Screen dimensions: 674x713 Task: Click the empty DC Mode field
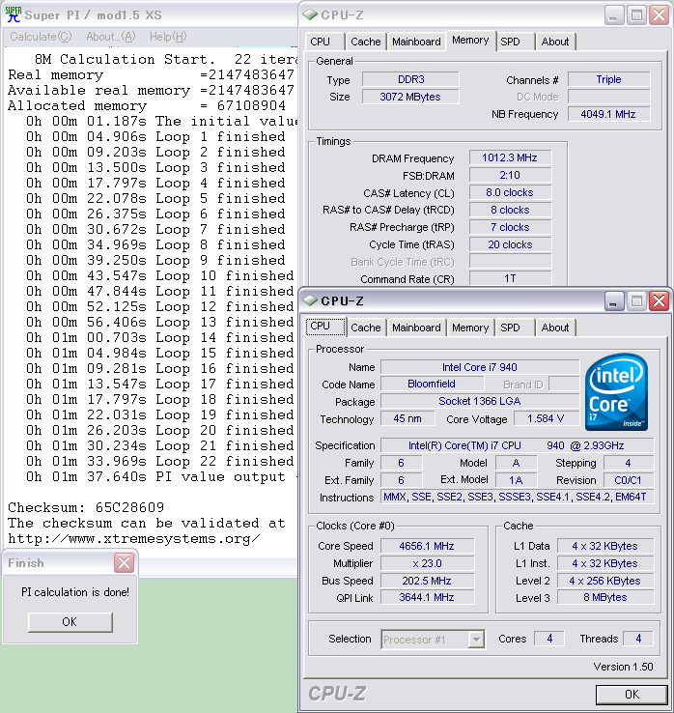pos(608,97)
